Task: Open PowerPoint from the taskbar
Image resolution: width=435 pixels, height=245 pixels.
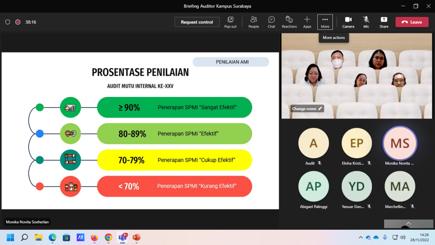Action: click(x=136, y=237)
